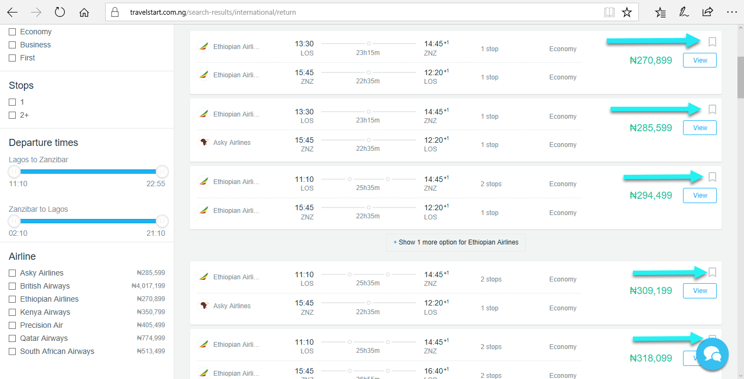Image resolution: width=744 pixels, height=379 pixels.
Task: Open the favorites hub
Action: [x=660, y=12]
